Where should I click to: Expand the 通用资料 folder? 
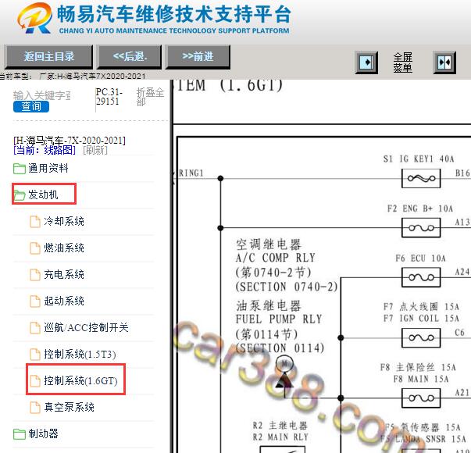(48, 168)
